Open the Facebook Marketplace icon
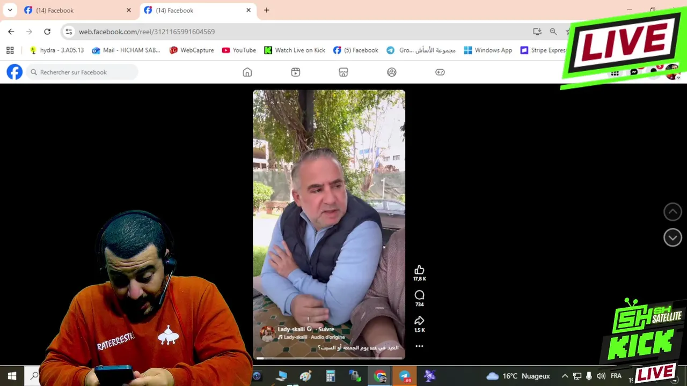 pyautogui.click(x=343, y=72)
